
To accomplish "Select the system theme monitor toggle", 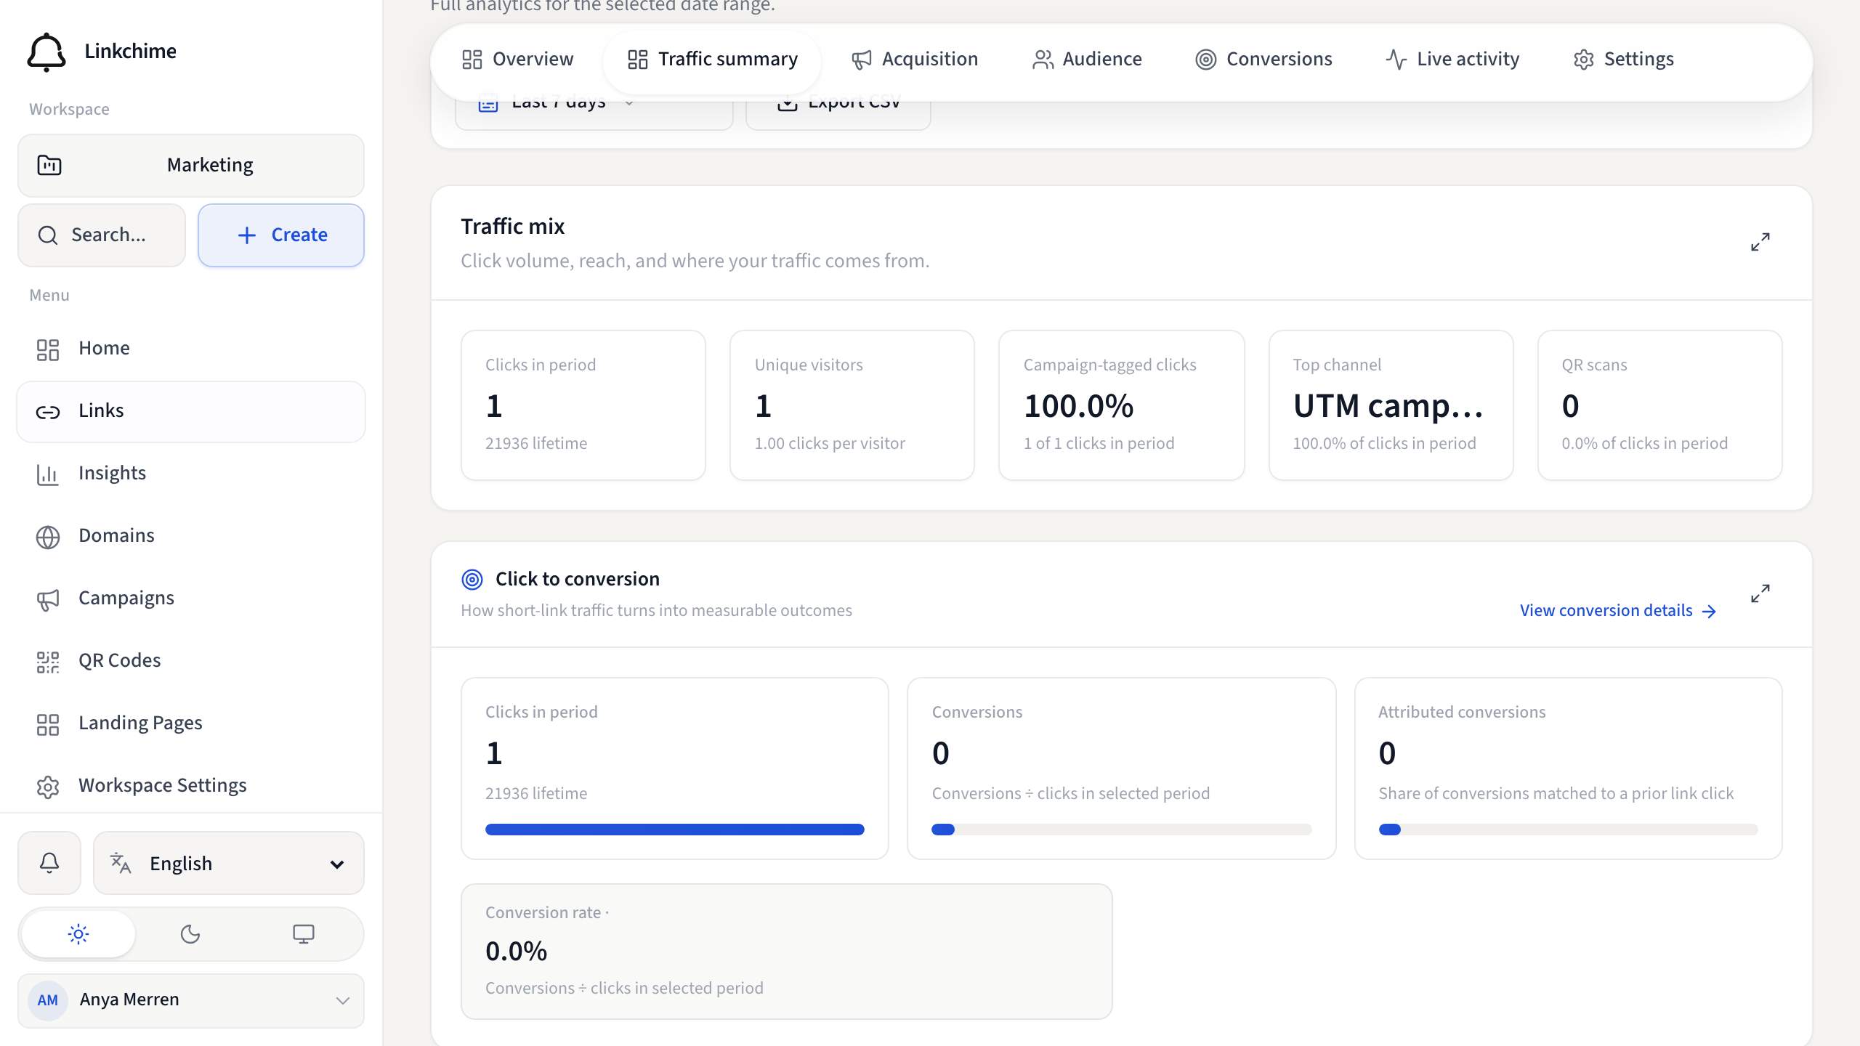I will pyautogui.click(x=304, y=933).
